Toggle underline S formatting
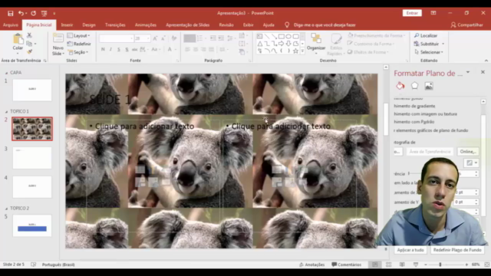The height and width of the screenshot is (276, 491). click(x=119, y=49)
